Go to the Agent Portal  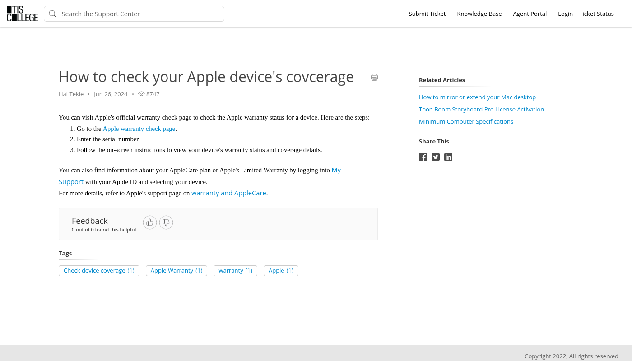(530, 14)
